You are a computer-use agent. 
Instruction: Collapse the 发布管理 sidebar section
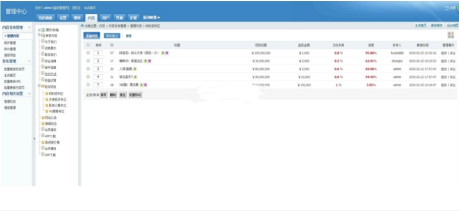tap(29, 61)
